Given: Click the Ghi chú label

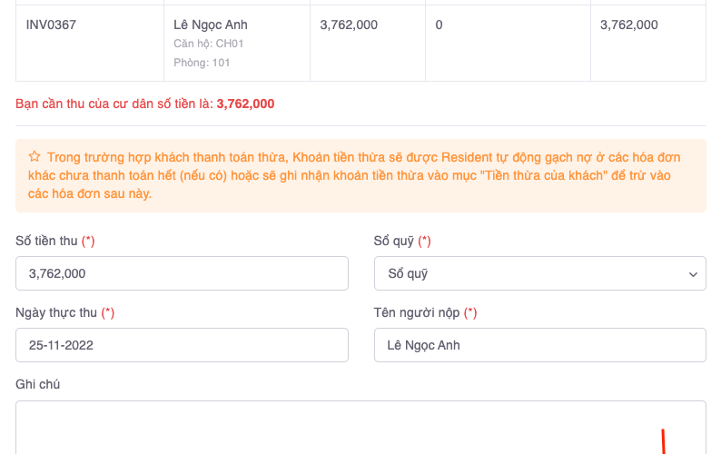Looking at the screenshot, I should coord(38,384).
